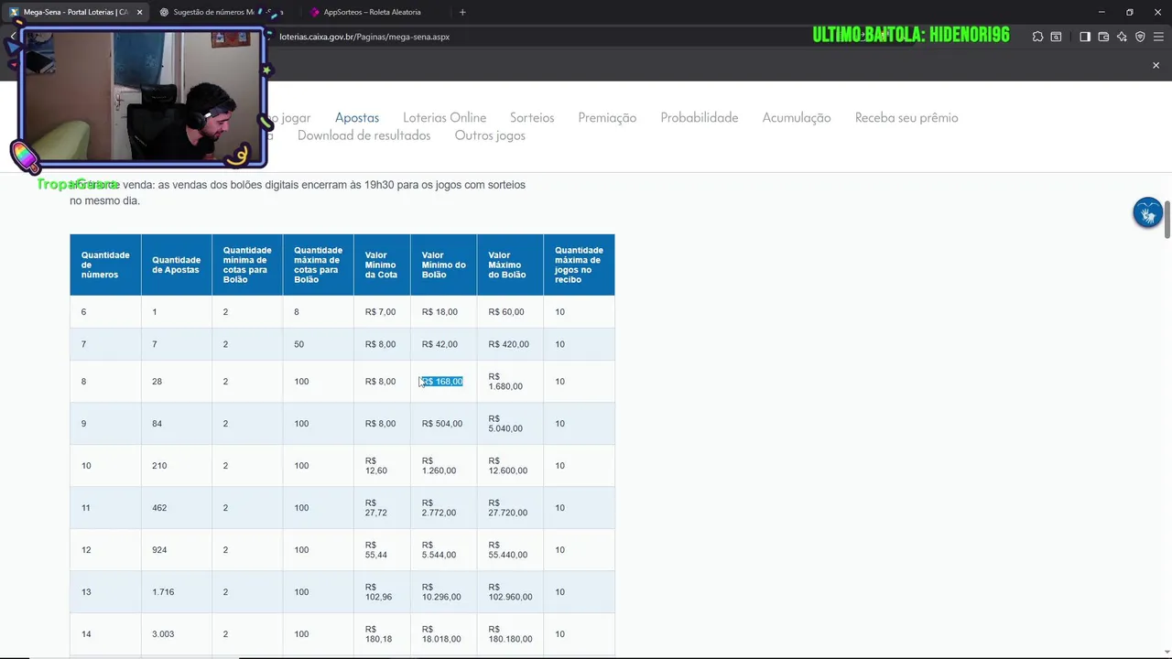Viewport: 1172px width, 659px height.
Task: Click the AI sparkle assistant icon
Action: (1123, 37)
